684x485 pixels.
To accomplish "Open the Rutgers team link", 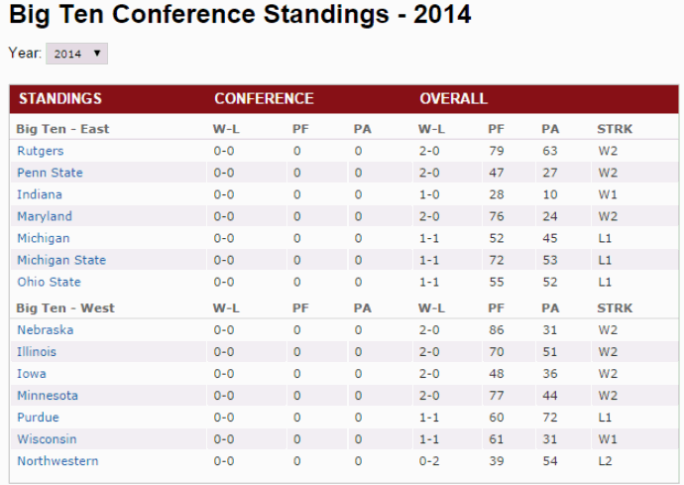I will coord(40,151).
